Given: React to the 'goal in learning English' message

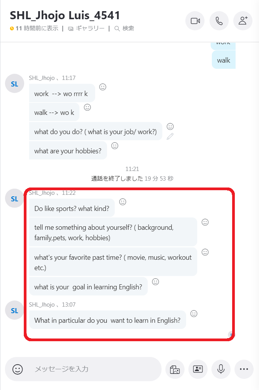Looking at the screenshot, I should click(x=155, y=282).
